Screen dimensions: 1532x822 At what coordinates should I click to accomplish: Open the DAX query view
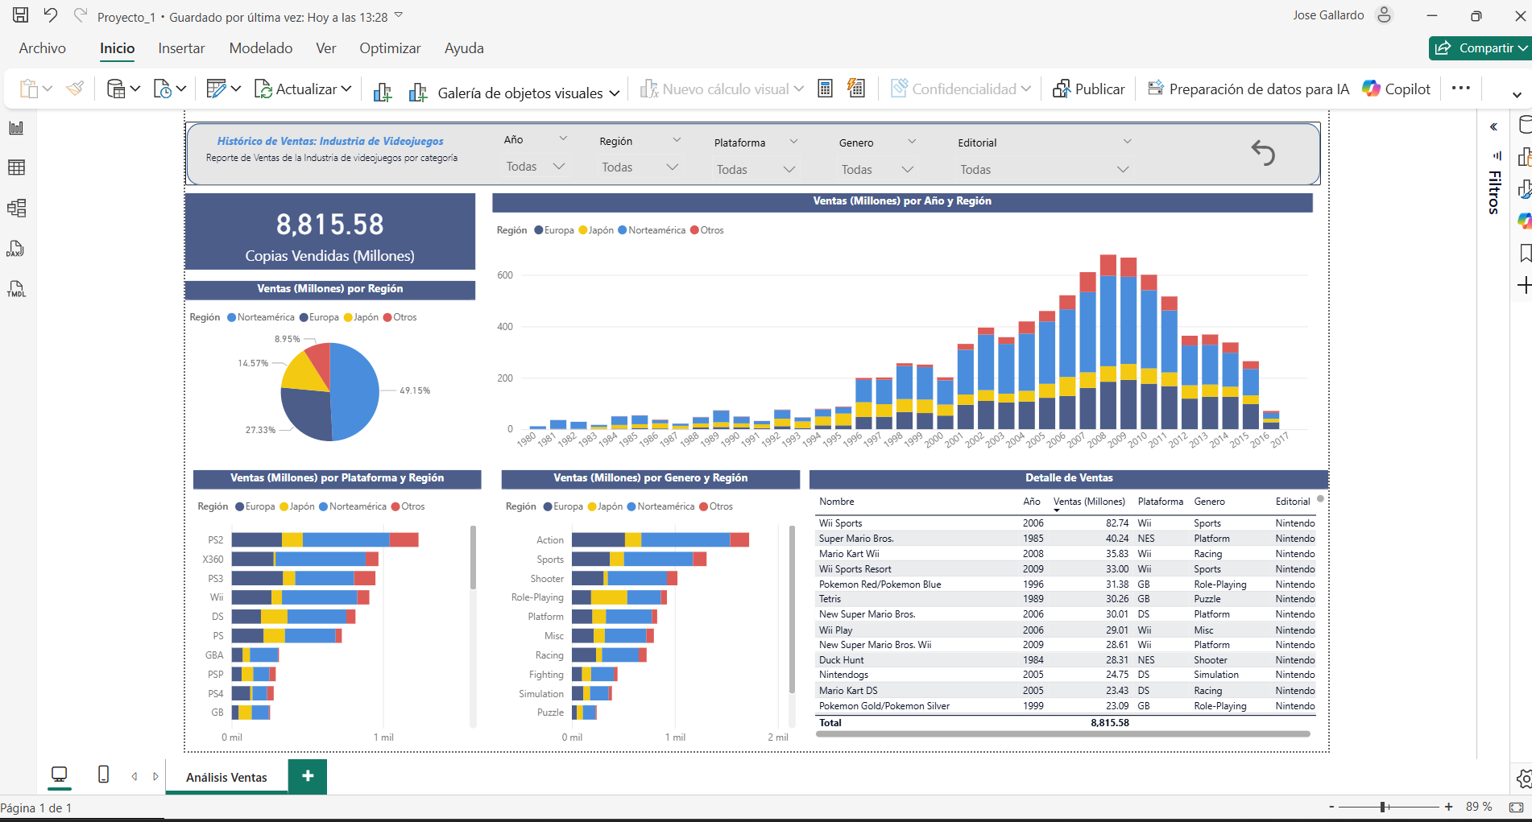(16, 249)
